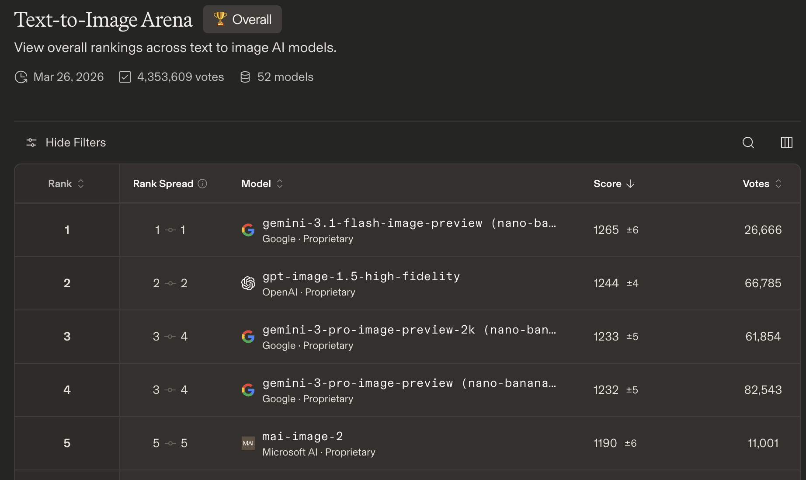Open the gpt-image-1.5-high-fidelity model link
The image size is (806, 480).
(361, 277)
